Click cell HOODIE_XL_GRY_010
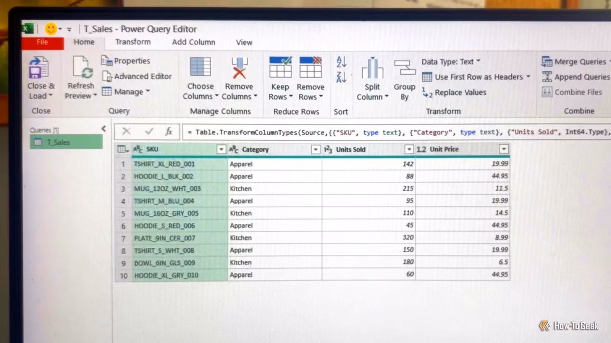This screenshot has height=343, width=611. 179,275
